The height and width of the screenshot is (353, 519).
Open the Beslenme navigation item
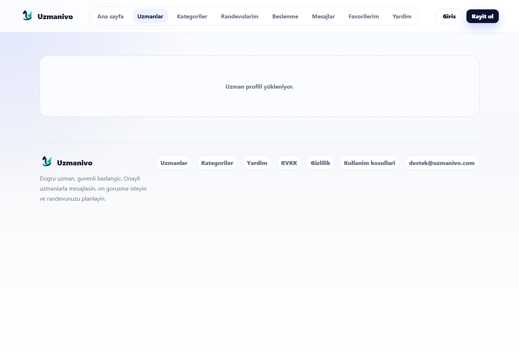[x=285, y=16]
